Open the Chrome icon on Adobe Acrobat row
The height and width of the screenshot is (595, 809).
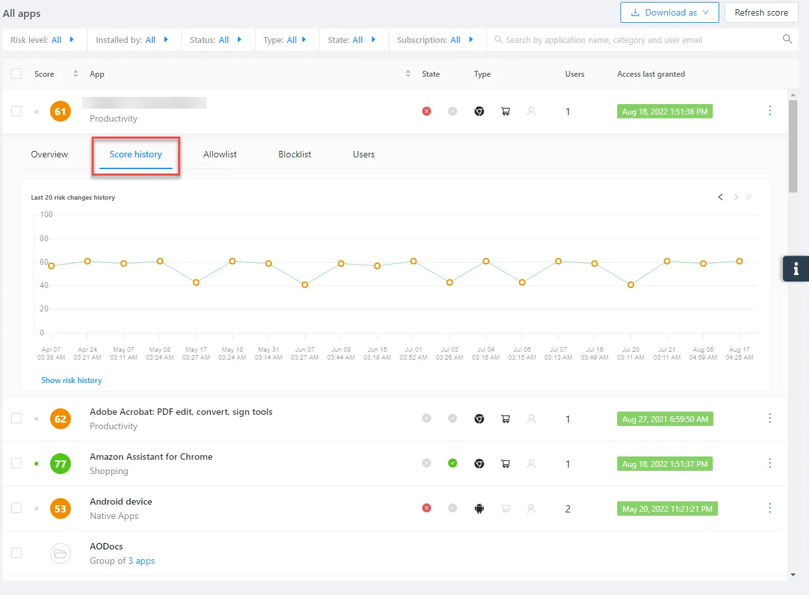(479, 419)
